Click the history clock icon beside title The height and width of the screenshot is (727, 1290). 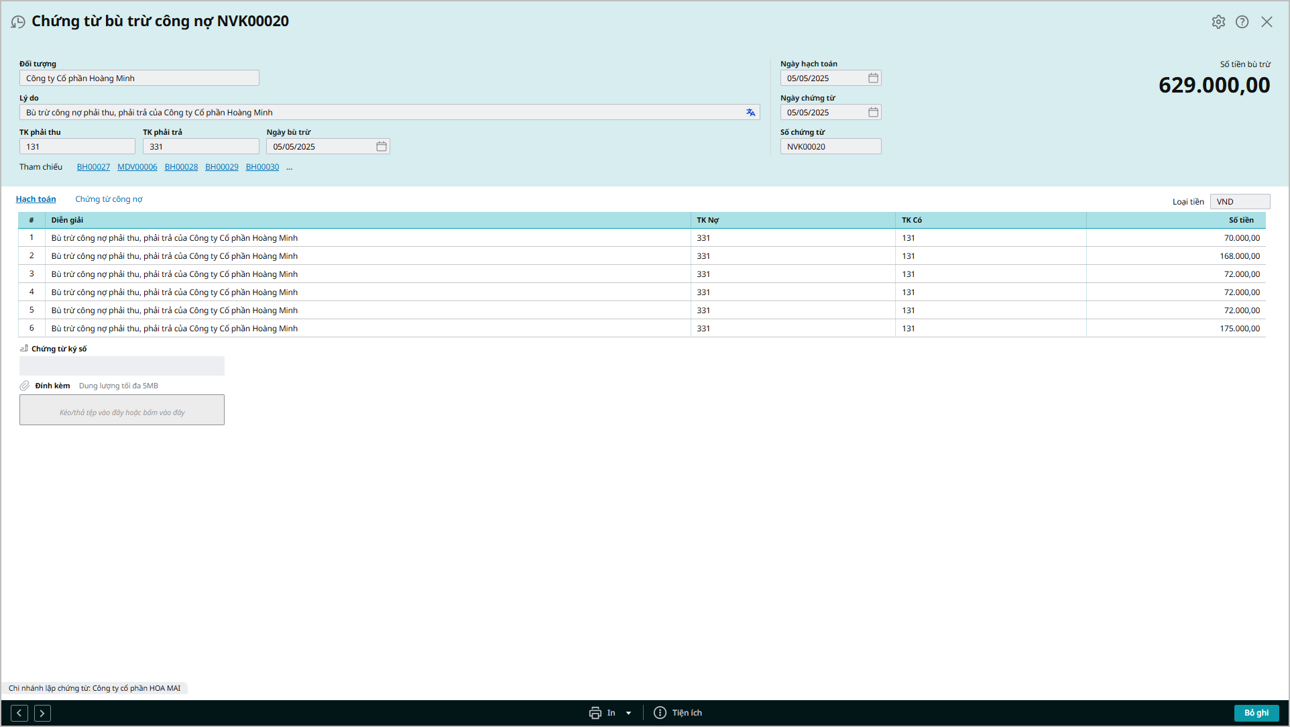tap(18, 22)
